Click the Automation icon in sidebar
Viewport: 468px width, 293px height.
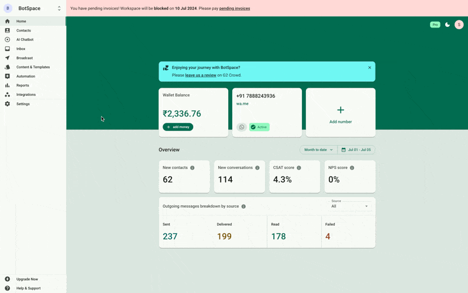[x=8, y=76]
